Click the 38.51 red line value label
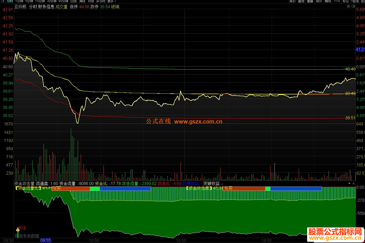Viewport: 365px width, 243px height. 350,118
